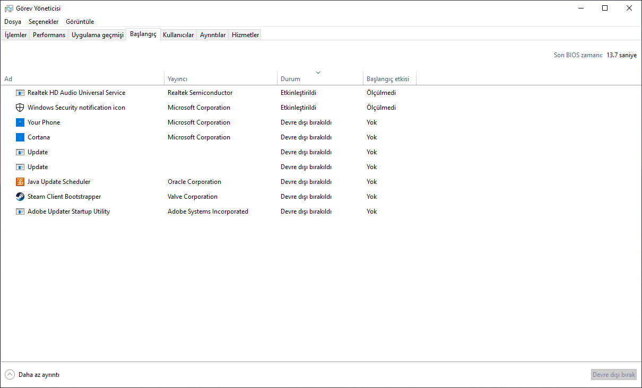This screenshot has width=642, height=388.
Task: Sort by the Durum column header
Action: (x=320, y=79)
